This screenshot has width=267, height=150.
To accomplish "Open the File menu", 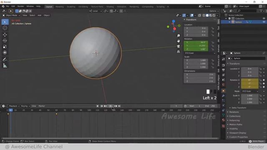I will point(8,6).
